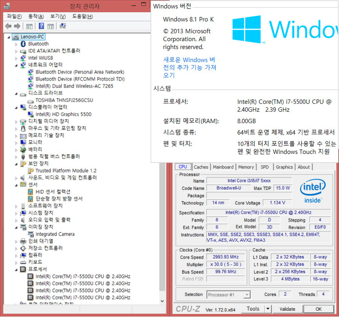Image resolution: width=339 pixels, height=318 pixels.
Task: Select the 시스템 장치 tree item
Action: pyautogui.click(x=41, y=213)
